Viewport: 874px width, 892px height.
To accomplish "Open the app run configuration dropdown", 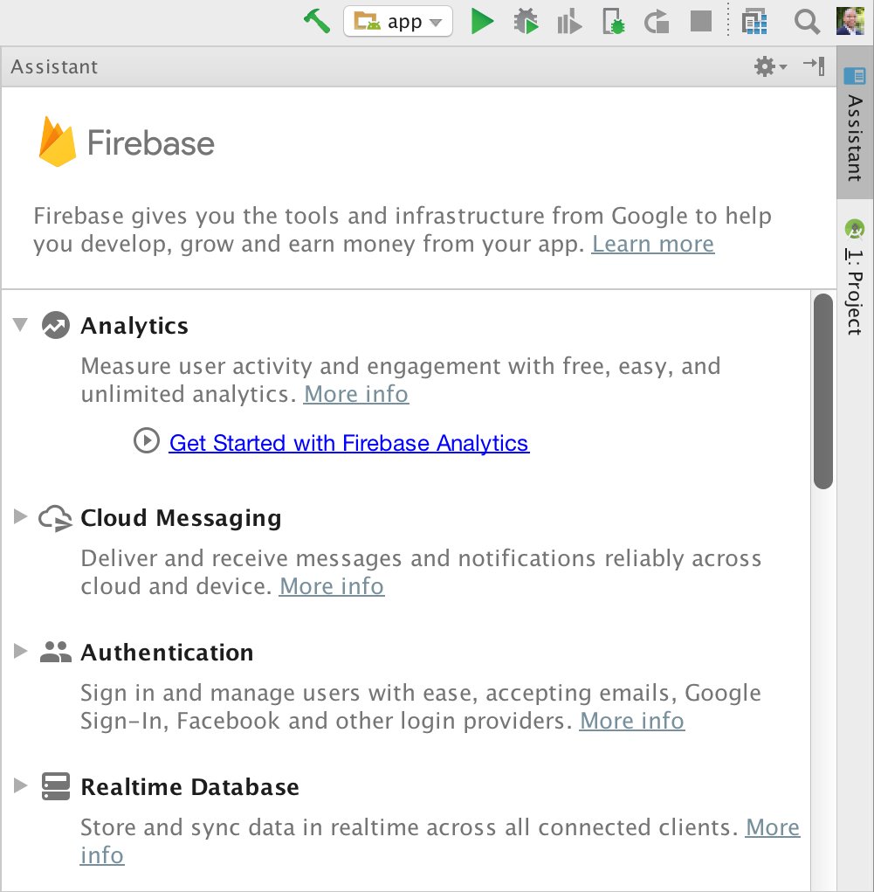I will 398,21.
